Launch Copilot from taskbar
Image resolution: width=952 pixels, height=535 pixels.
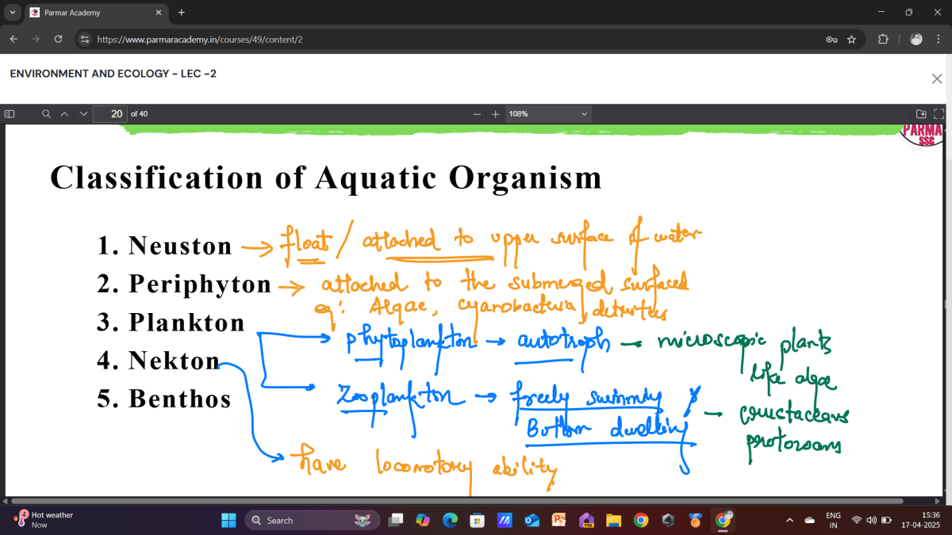423,521
